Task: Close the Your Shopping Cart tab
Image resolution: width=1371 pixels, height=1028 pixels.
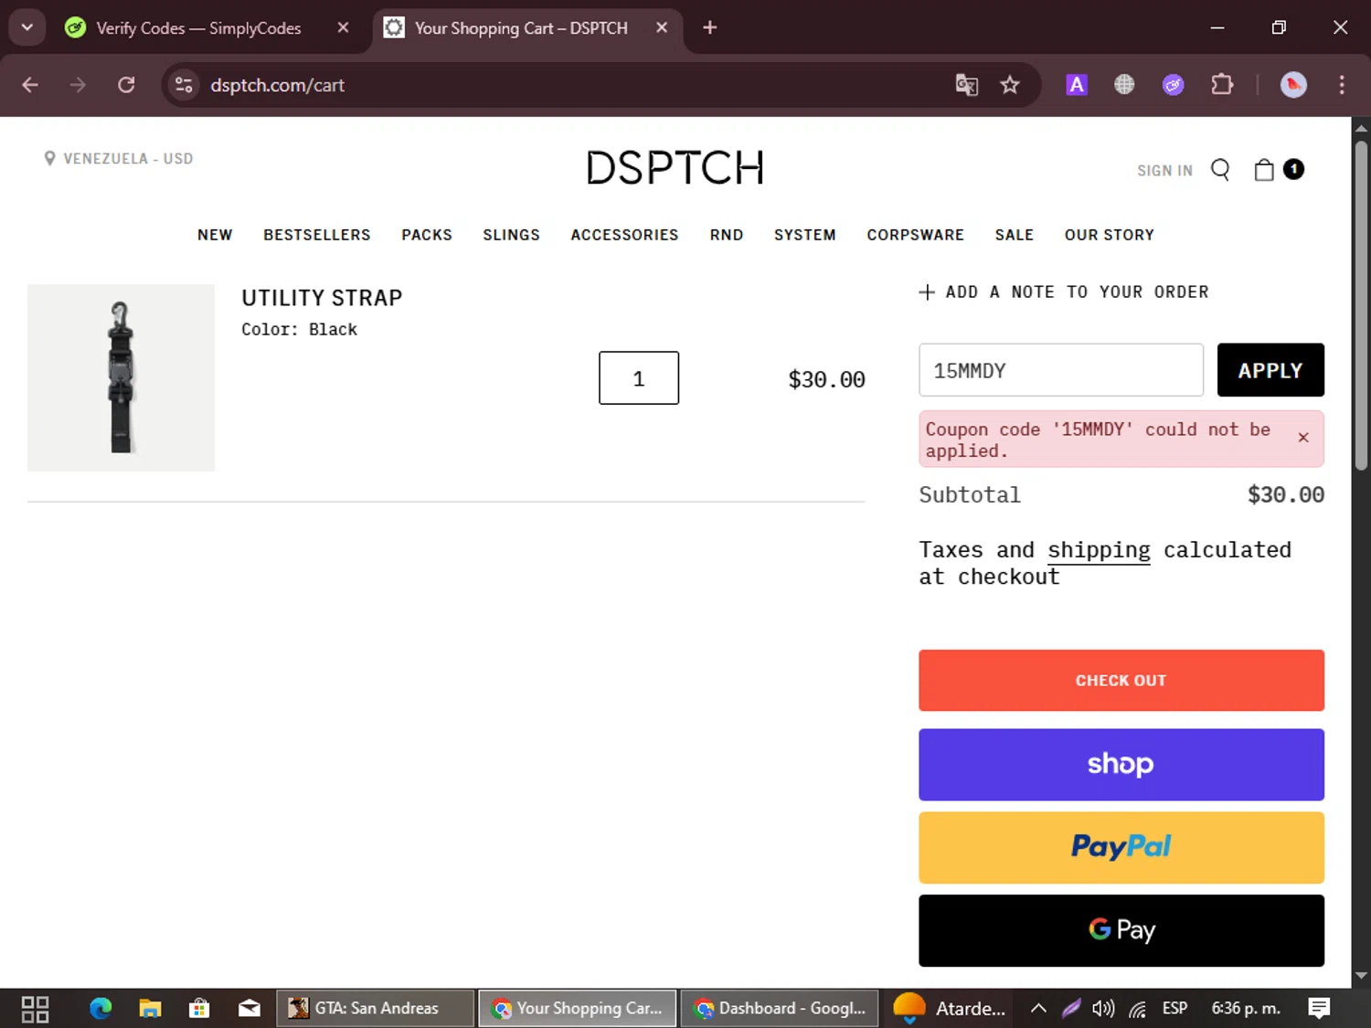Action: 662,27
